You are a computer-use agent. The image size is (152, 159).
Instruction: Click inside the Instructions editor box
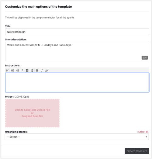click(x=77, y=83)
